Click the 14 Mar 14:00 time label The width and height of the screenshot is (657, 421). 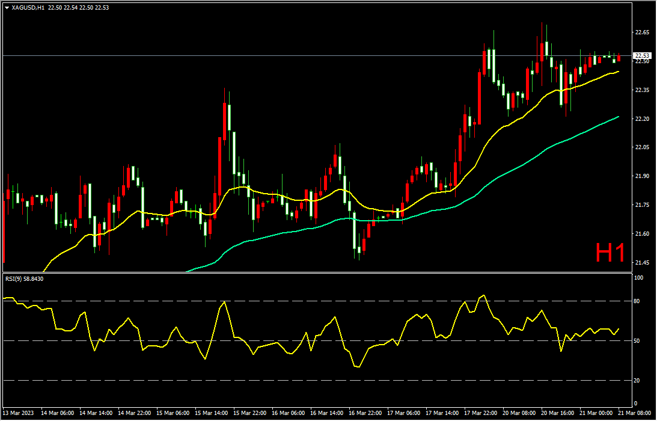tap(96, 413)
